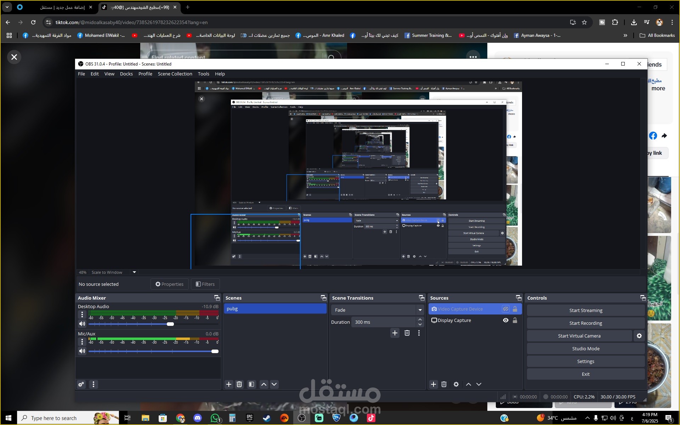Image resolution: width=680 pixels, height=425 pixels.
Task: Expand the Scale to Window dropdown
Action: [134, 272]
